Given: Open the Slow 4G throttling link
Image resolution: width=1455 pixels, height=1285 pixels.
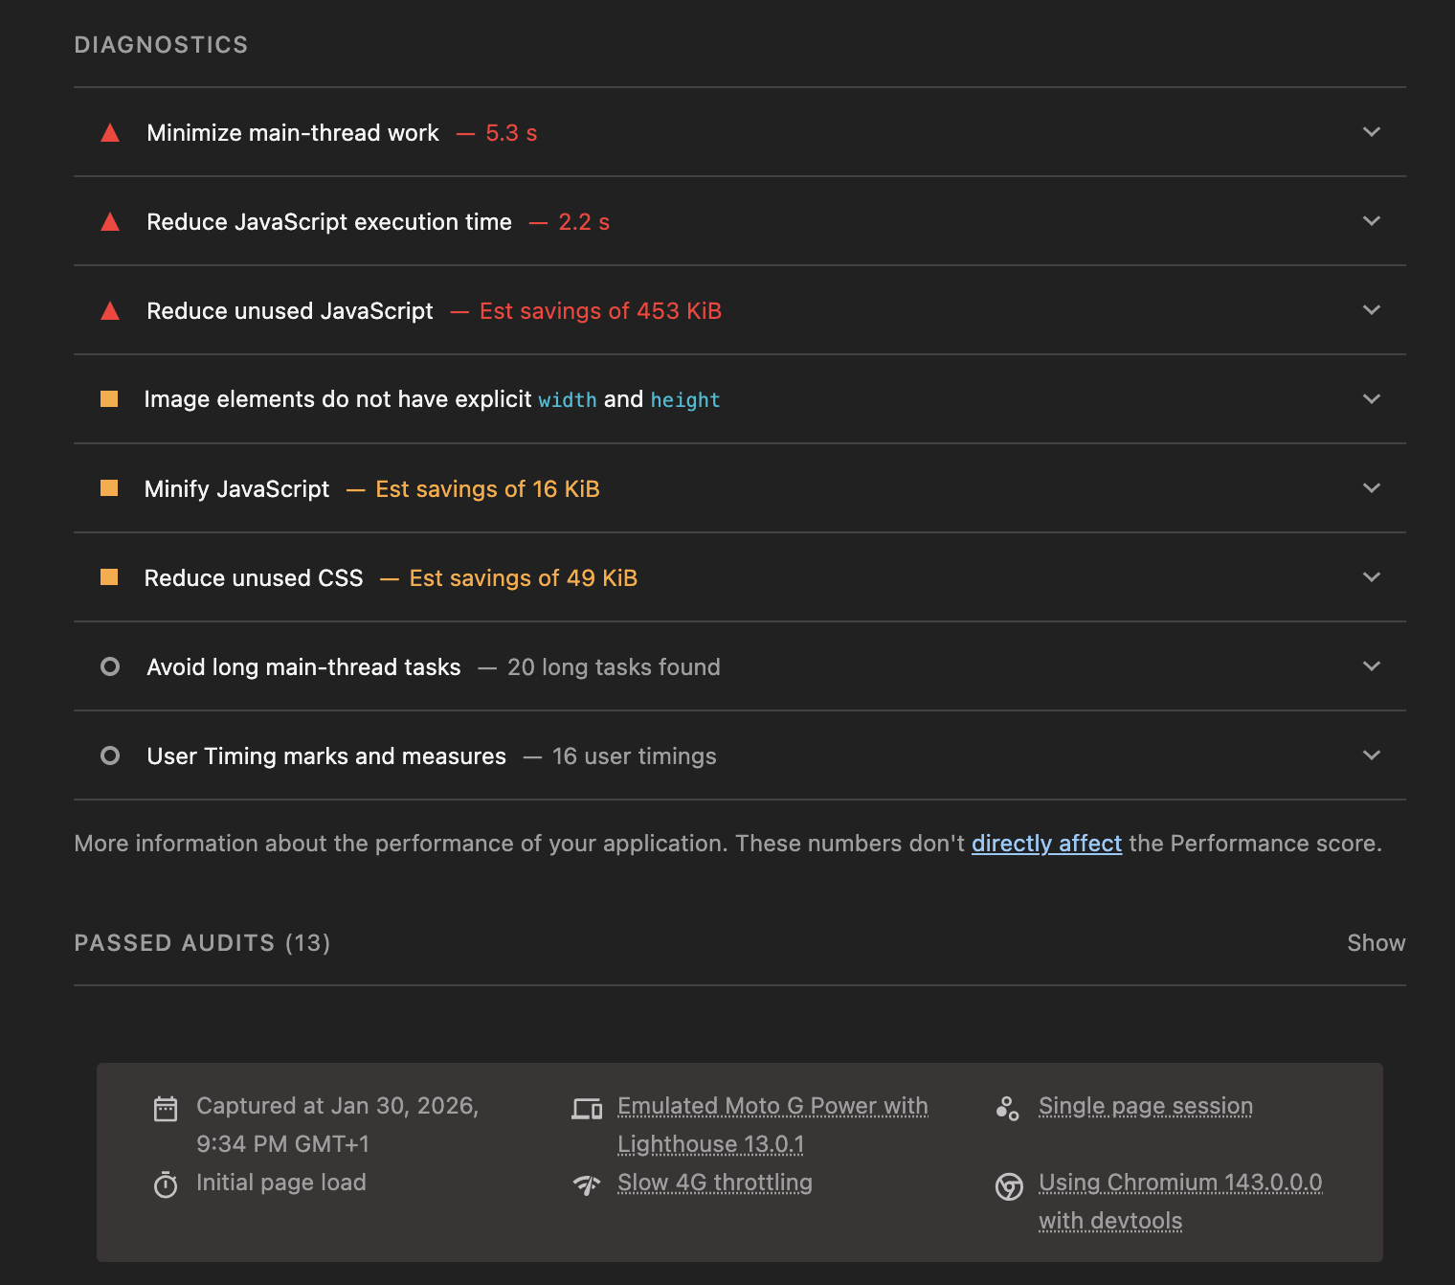Looking at the screenshot, I should click(x=714, y=1184).
